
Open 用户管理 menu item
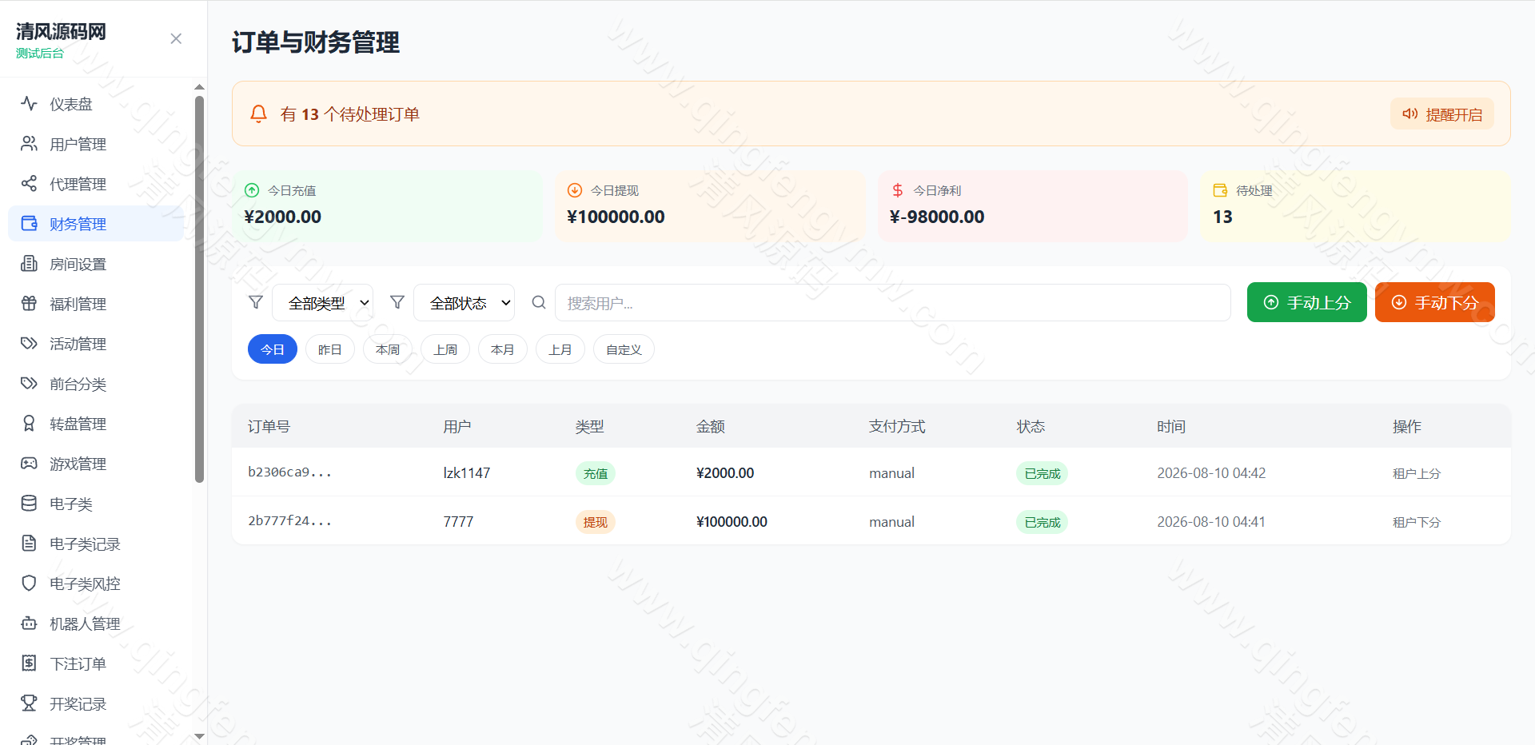pos(96,143)
